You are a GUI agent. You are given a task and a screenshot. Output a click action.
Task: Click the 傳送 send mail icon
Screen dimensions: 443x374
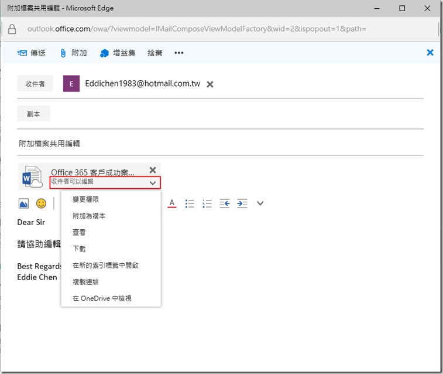pyautogui.click(x=23, y=53)
